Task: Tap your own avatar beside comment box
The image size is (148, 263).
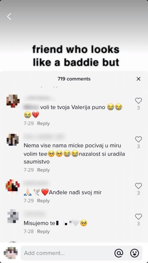Action: (x=11, y=253)
